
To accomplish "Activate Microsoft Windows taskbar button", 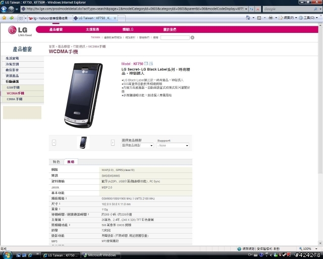I will tap(100, 255).
